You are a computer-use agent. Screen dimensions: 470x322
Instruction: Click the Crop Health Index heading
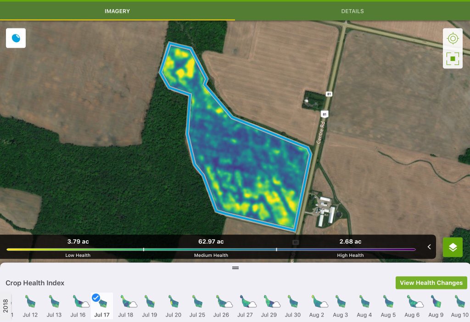[x=35, y=283]
